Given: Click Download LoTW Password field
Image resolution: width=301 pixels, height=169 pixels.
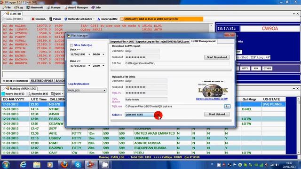Looking at the screenshot, I should (142, 57).
